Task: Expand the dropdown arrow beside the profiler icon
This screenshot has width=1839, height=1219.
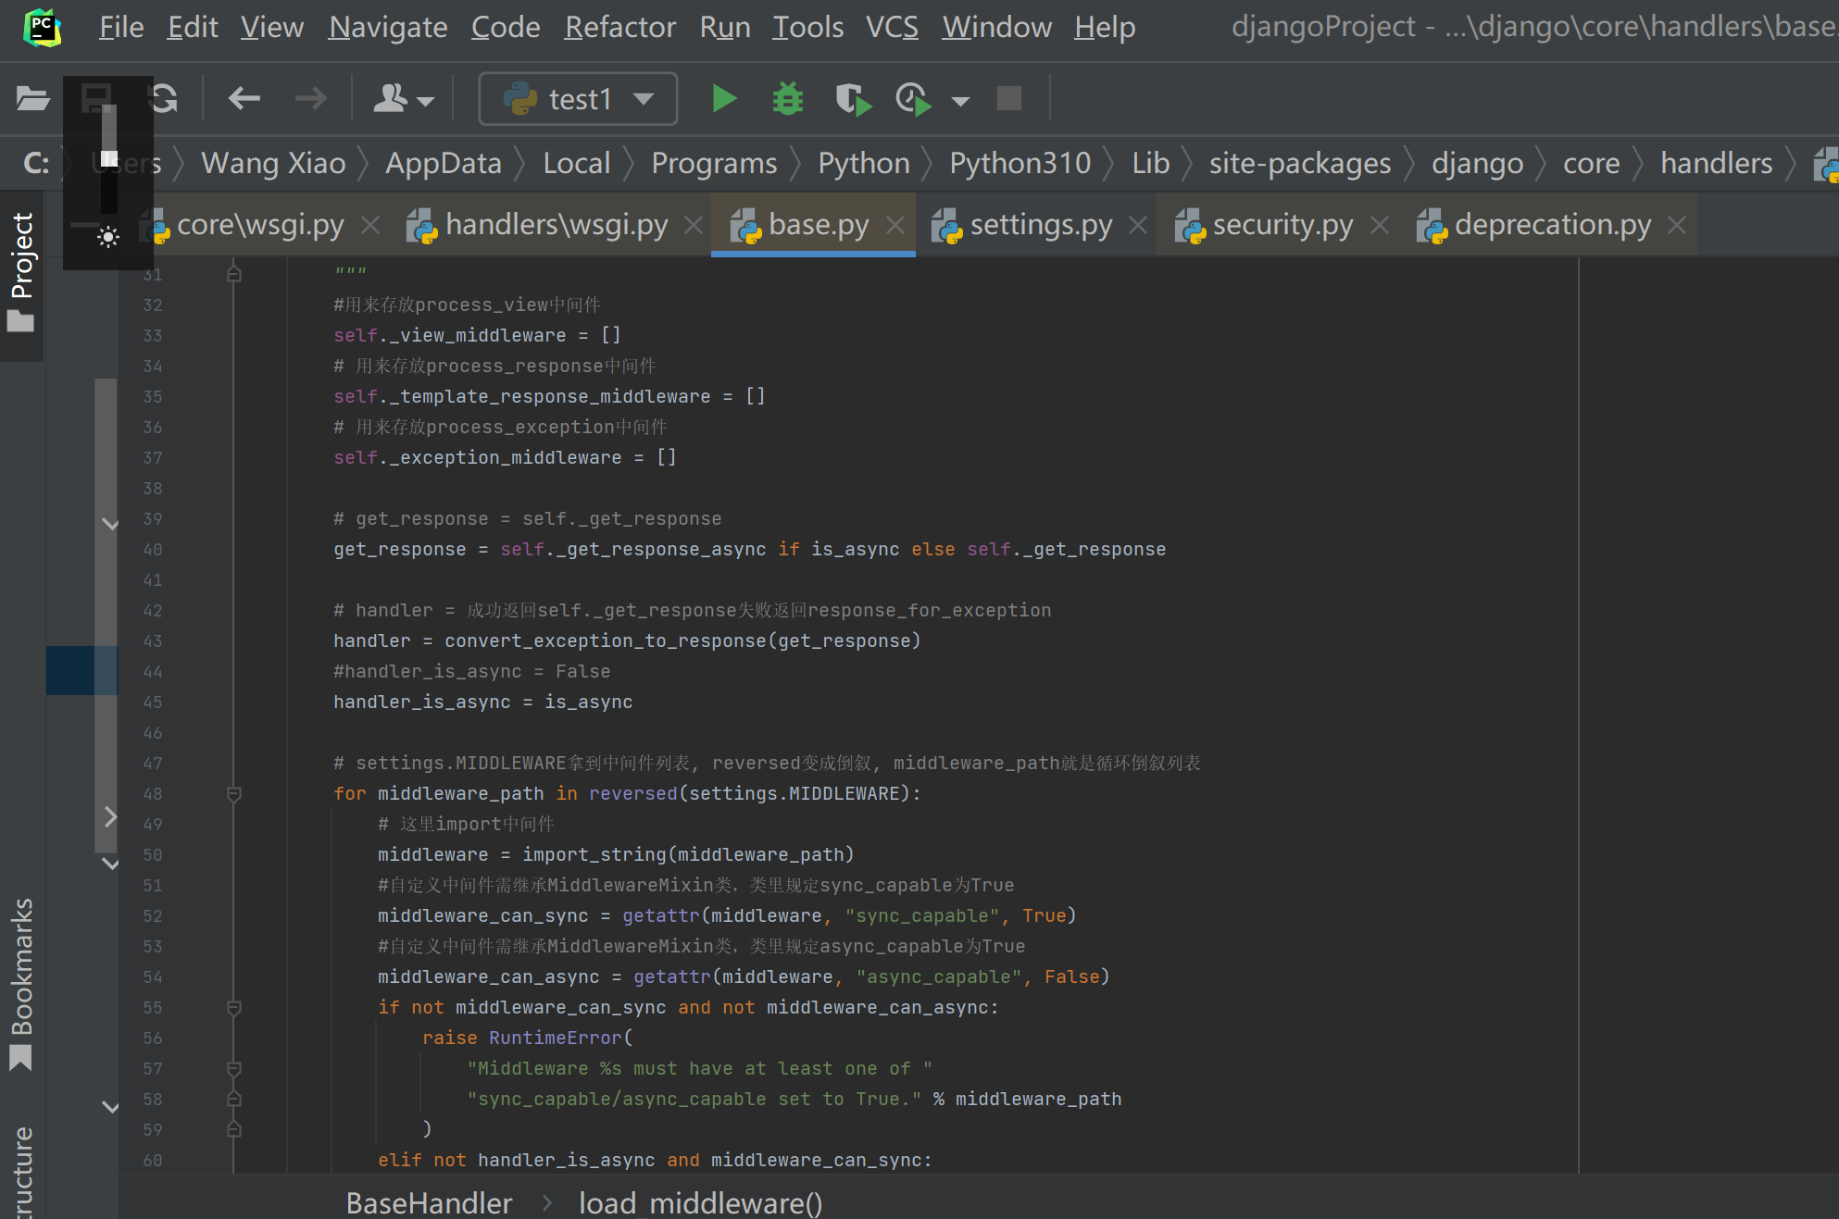Action: tap(960, 101)
